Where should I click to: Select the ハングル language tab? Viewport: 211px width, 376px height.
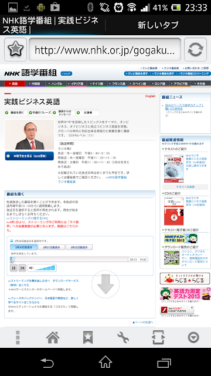coord(56,83)
